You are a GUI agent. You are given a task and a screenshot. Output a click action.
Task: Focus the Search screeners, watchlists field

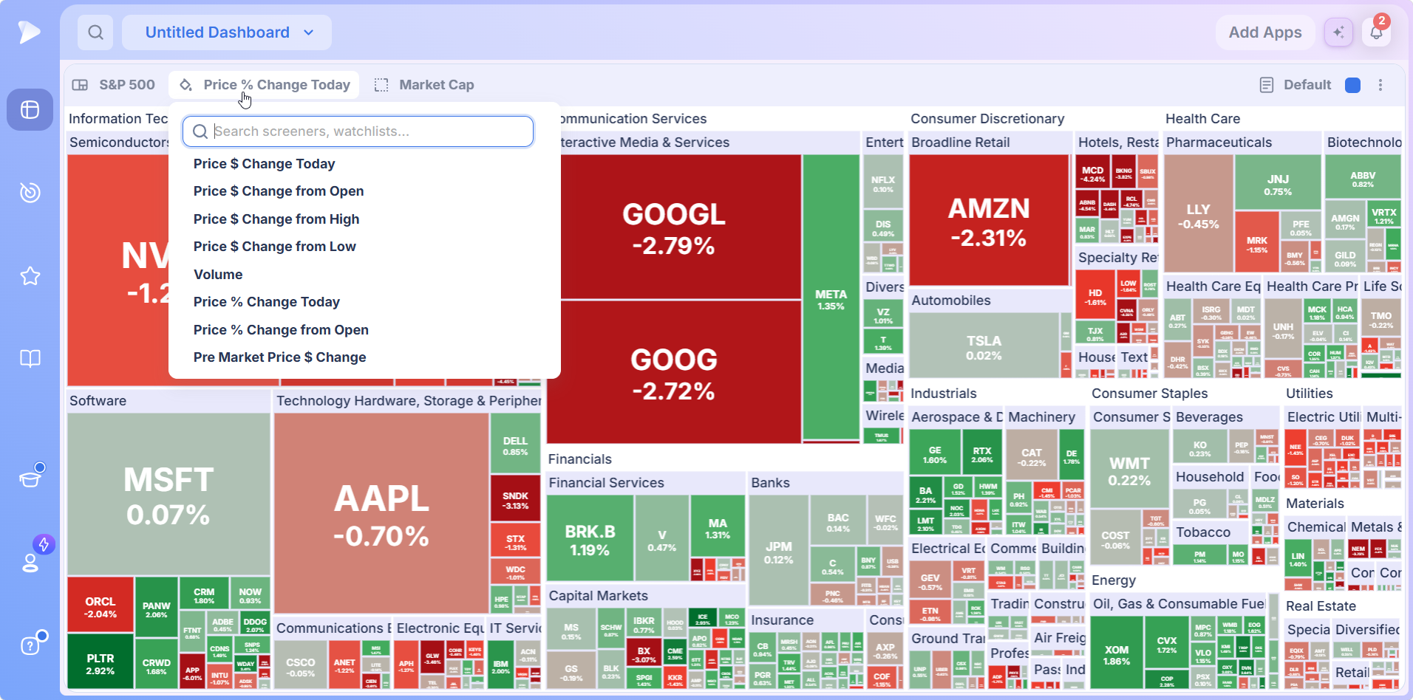coord(358,131)
